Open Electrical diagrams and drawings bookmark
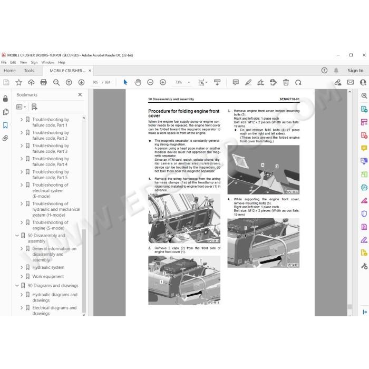Screen dimensions: 369x369 54,310
